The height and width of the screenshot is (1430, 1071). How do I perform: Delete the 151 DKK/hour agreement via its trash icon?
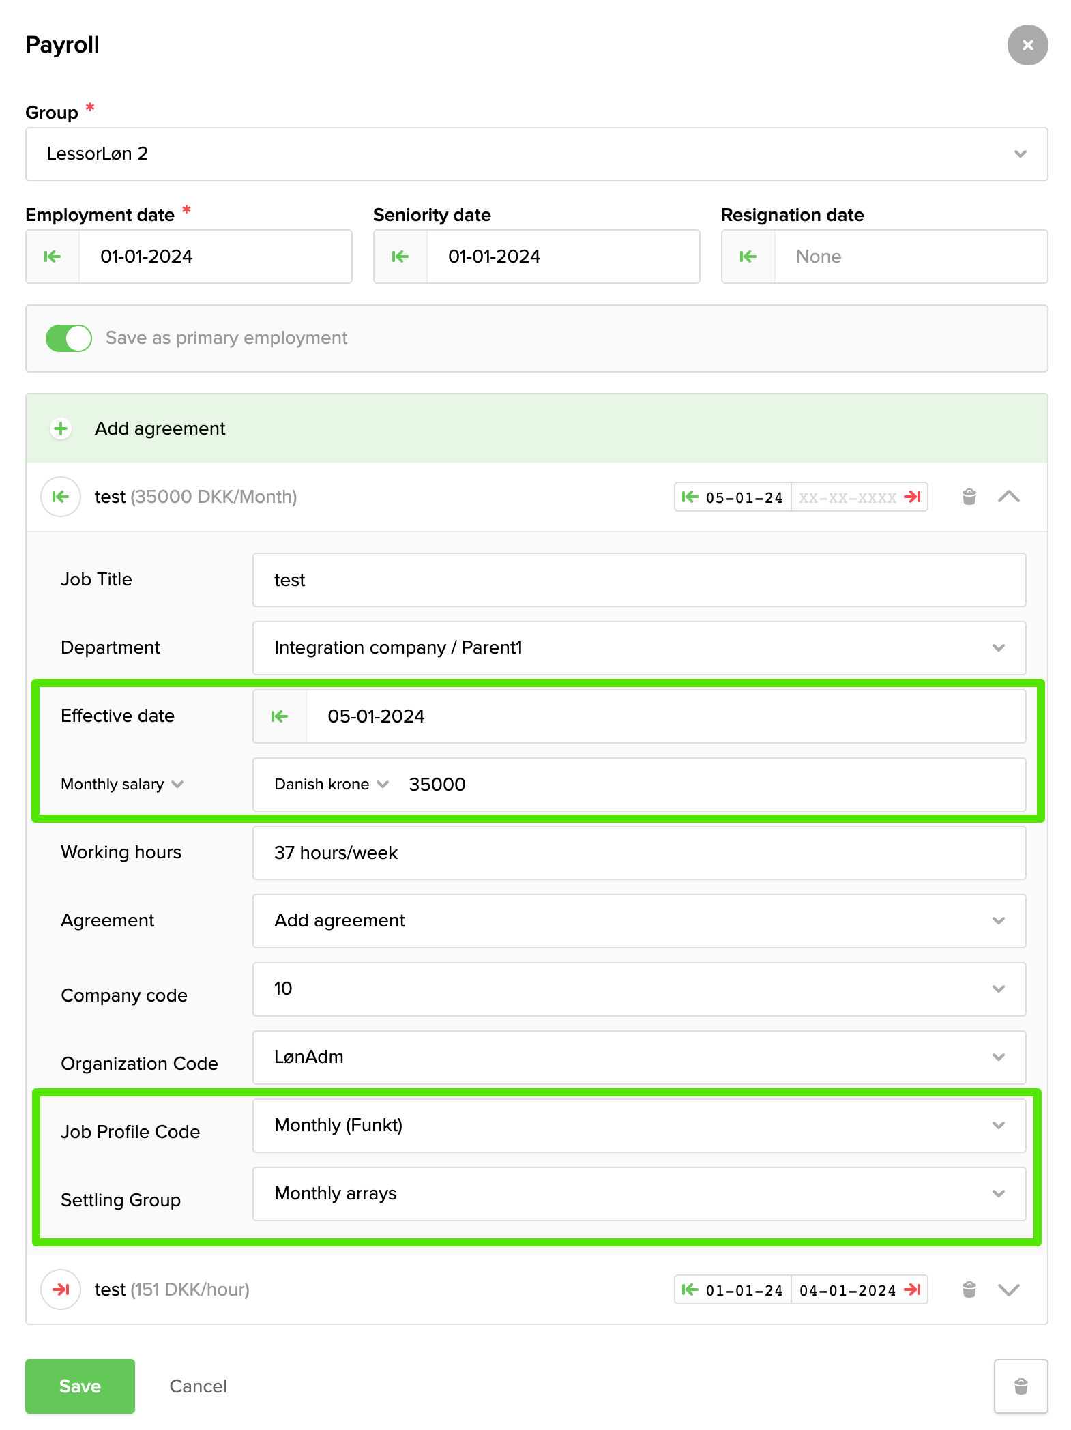(969, 1289)
